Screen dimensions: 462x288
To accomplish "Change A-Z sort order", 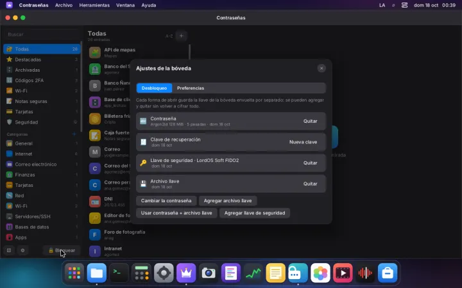I will click(x=169, y=36).
